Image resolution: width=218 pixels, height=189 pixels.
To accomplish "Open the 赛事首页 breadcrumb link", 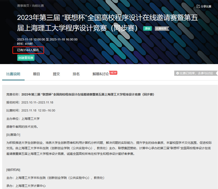I will tap(23, 6).
